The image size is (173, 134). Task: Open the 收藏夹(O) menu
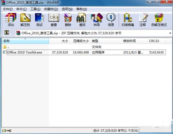pos(51,9)
